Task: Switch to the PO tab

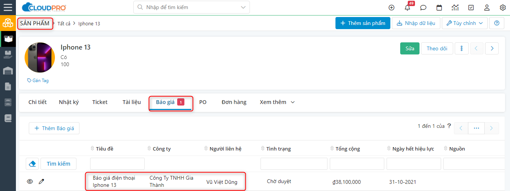Action: [x=203, y=102]
